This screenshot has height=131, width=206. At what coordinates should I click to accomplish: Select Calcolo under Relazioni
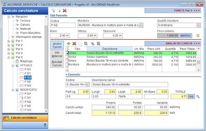pyautogui.click(x=25, y=25)
